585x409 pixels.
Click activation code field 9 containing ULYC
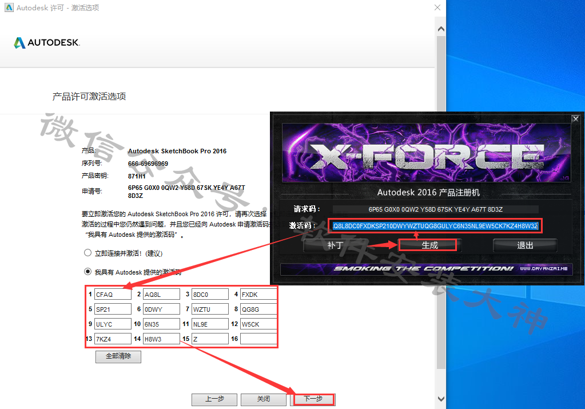click(x=113, y=324)
